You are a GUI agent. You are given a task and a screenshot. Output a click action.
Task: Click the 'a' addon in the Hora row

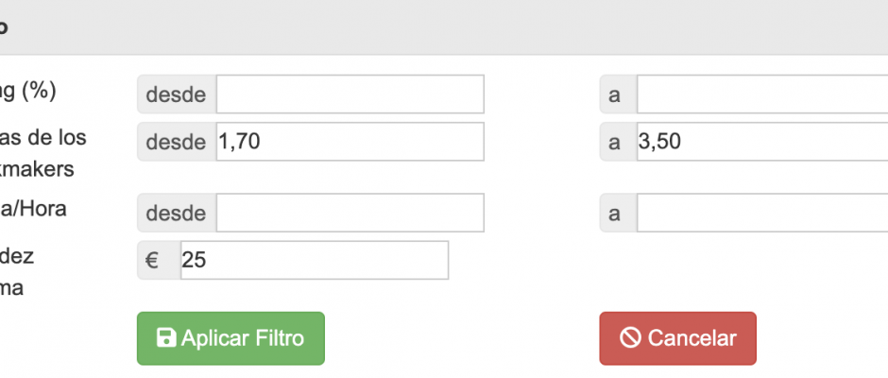coord(619,213)
